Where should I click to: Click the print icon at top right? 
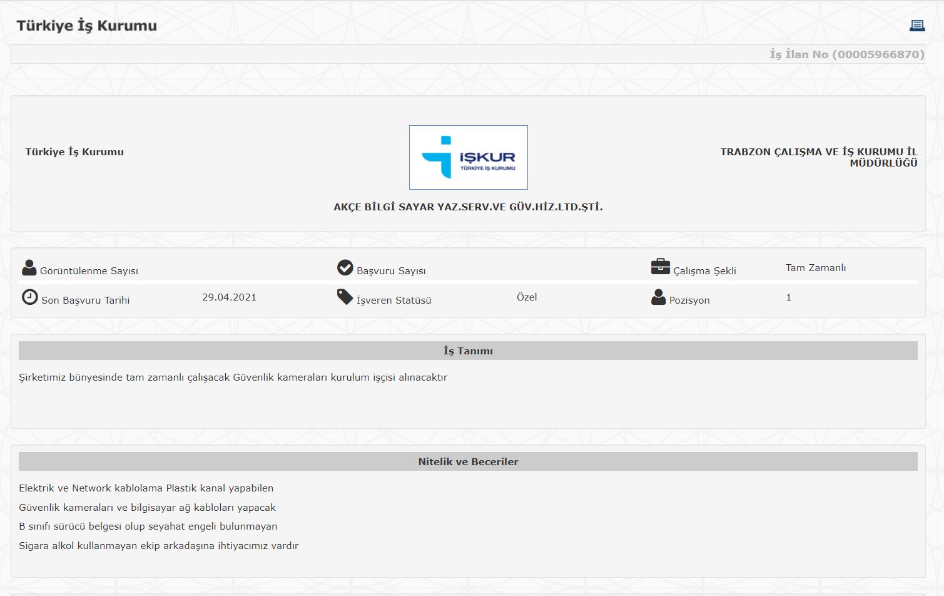click(917, 25)
